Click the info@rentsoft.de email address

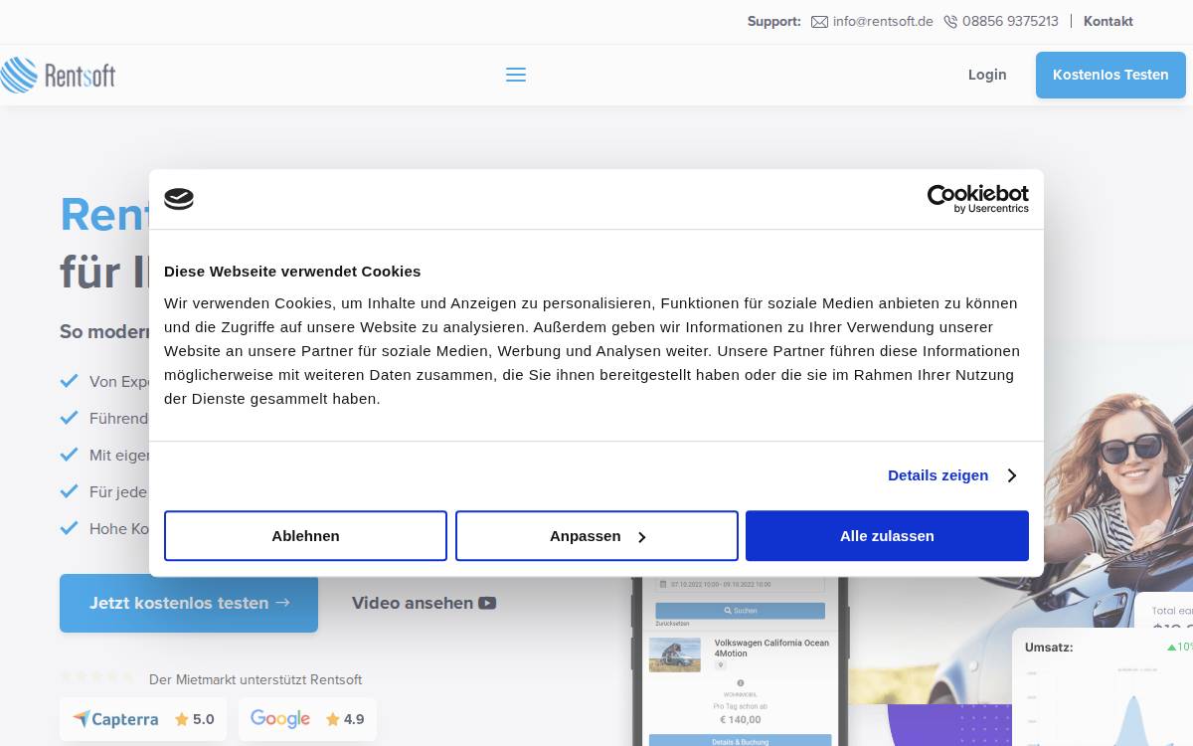tap(883, 21)
